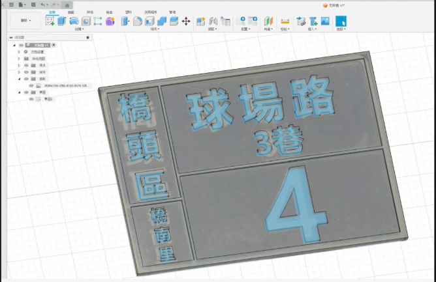Switch to the 实用程序 utilities tab
The image size is (436, 282).
point(150,12)
